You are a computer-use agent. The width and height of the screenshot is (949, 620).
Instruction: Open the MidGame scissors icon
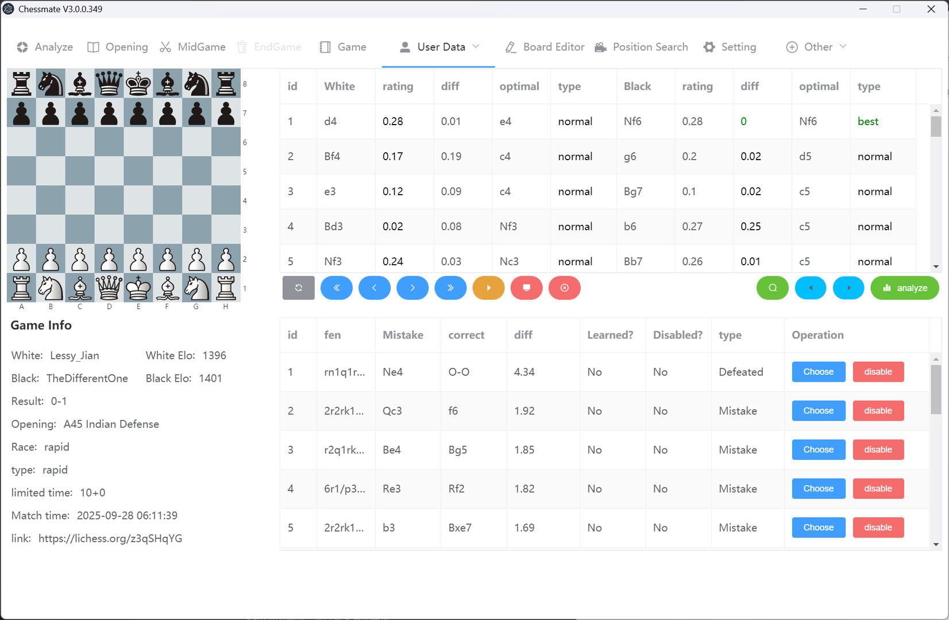165,47
